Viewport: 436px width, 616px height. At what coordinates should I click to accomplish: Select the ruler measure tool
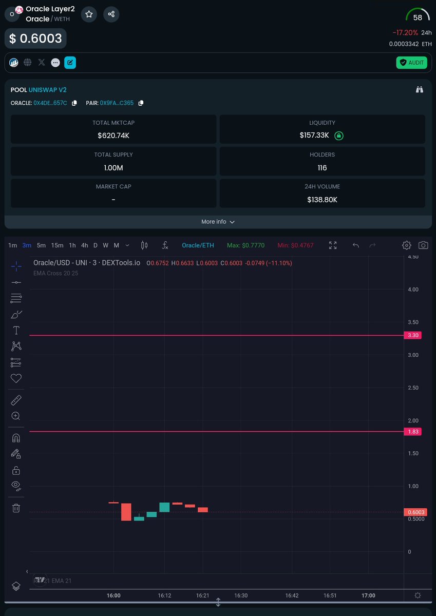click(x=16, y=400)
